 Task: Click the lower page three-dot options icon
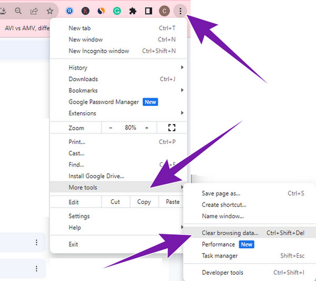[36, 268]
